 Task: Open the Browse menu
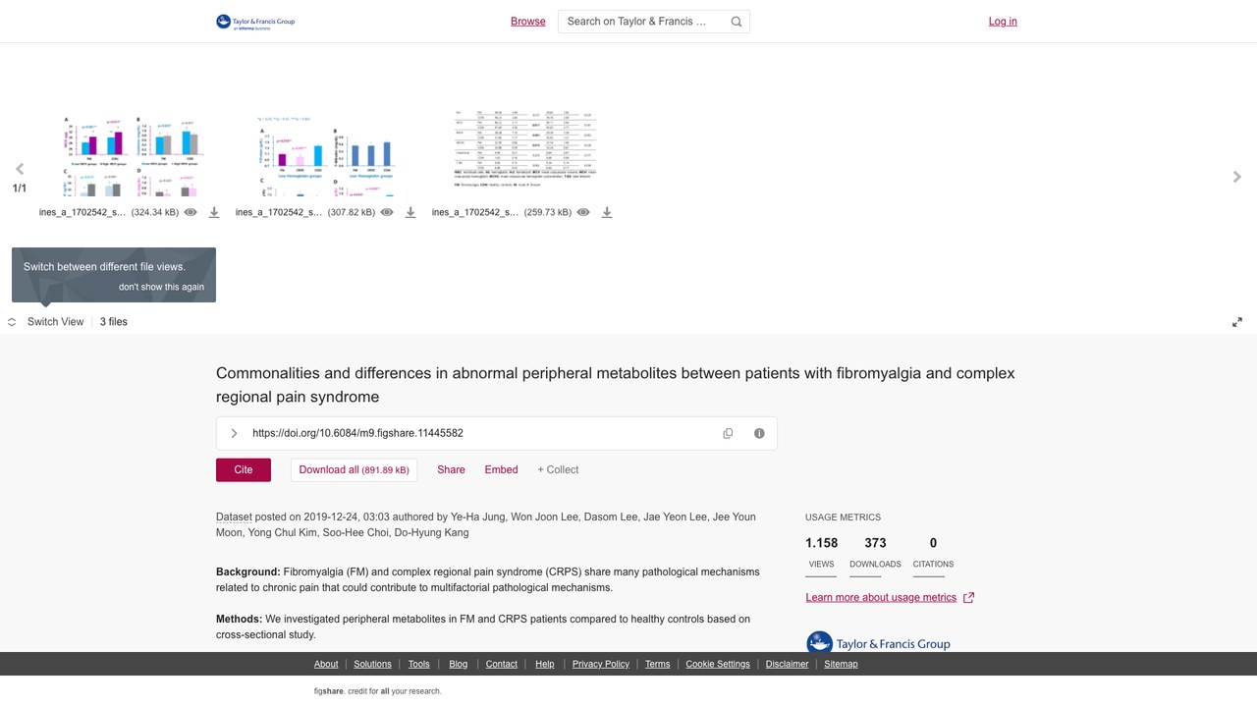[x=528, y=22]
